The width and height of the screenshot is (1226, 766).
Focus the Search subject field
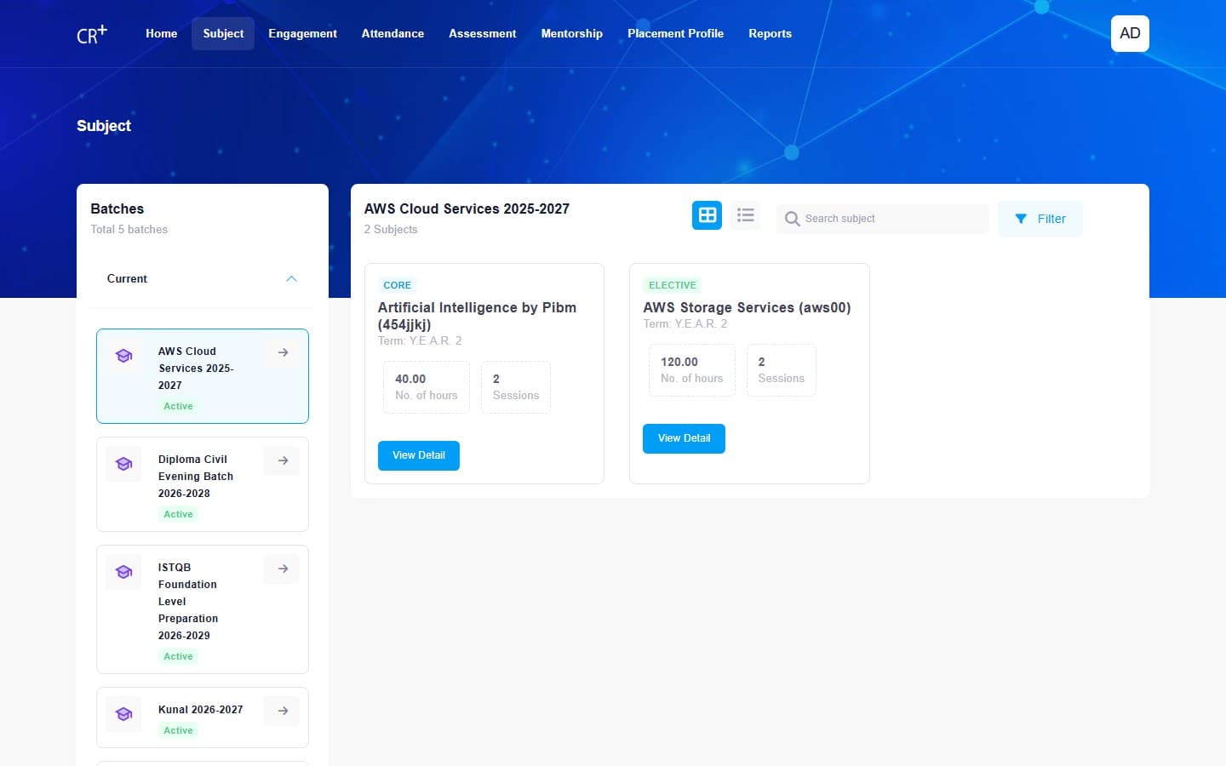point(883,219)
